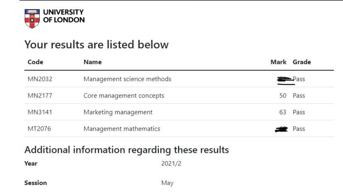The image size is (343, 193).
Task: Select module code MN2032
Action: (x=40, y=79)
